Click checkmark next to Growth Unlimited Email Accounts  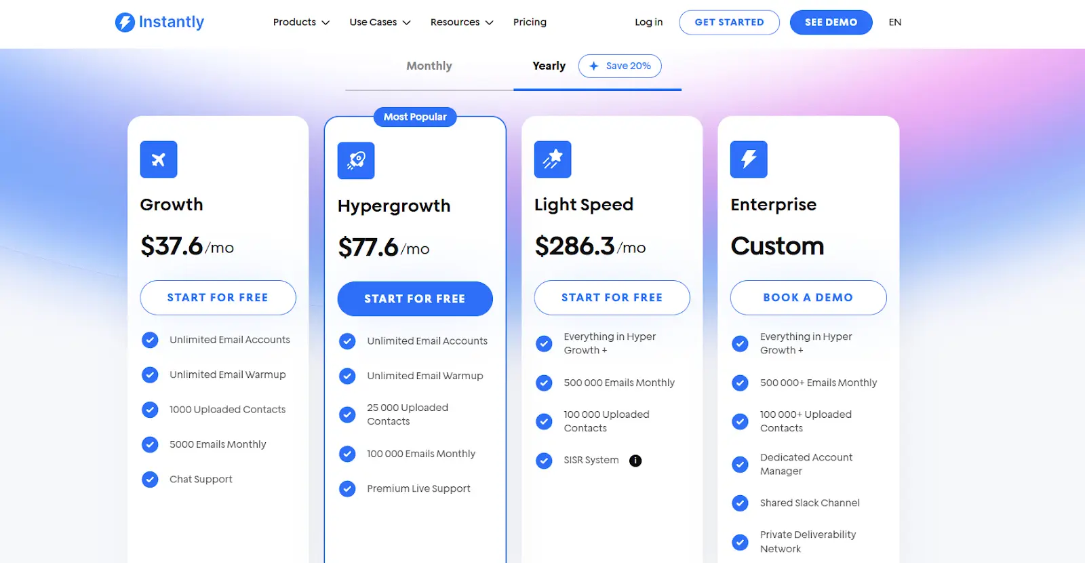150,340
